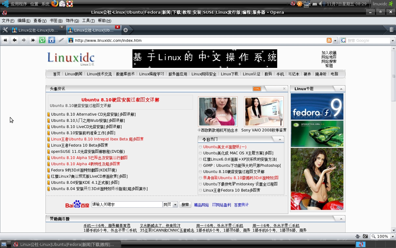Collapse the 赞助商连接 panel triangle
This screenshot has height=248, width=396.
coord(341,219)
